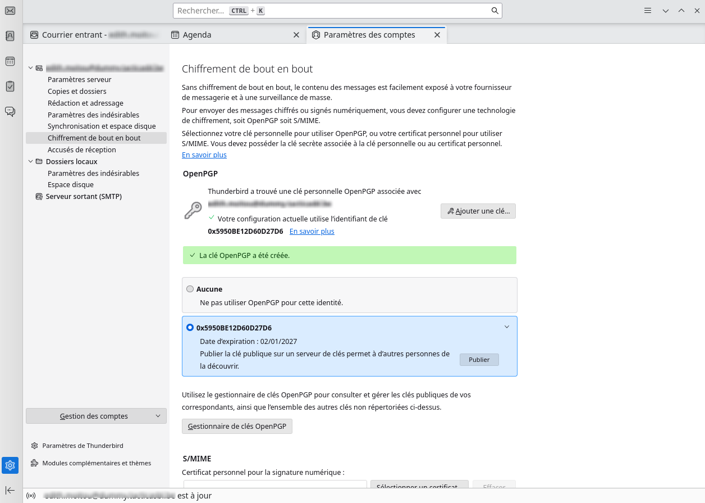Open Dossiers locaux Paramètres des indésirables

(x=93, y=173)
